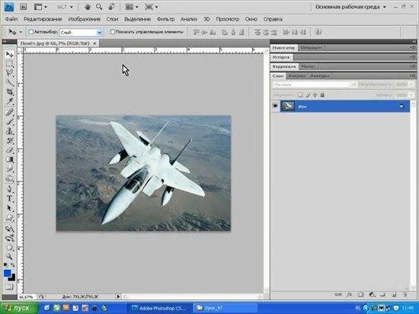Open the Редактирование menu
This screenshot has height=314, width=419.
pos(43,19)
